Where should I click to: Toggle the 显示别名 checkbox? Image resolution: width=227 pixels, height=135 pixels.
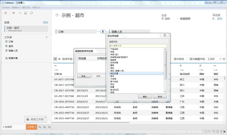coord(172,59)
